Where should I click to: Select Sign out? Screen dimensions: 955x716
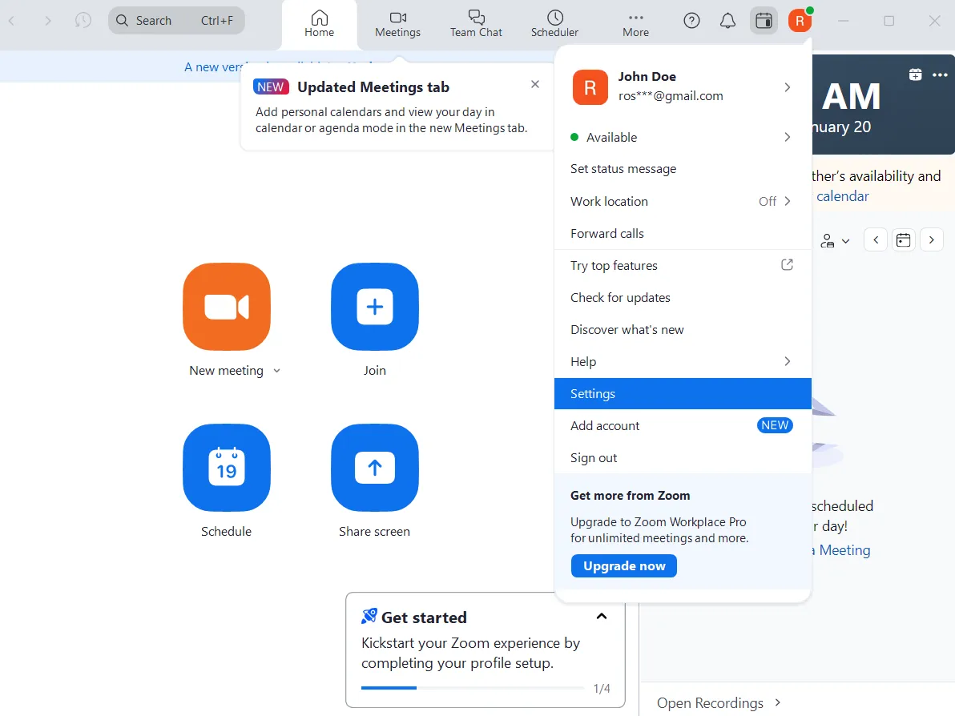[683, 458]
